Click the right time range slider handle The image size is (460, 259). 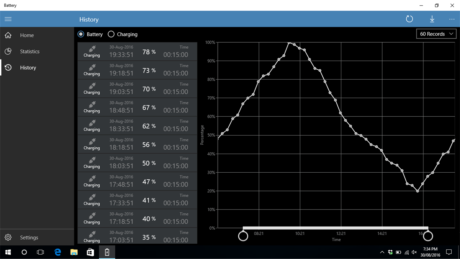(428, 236)
